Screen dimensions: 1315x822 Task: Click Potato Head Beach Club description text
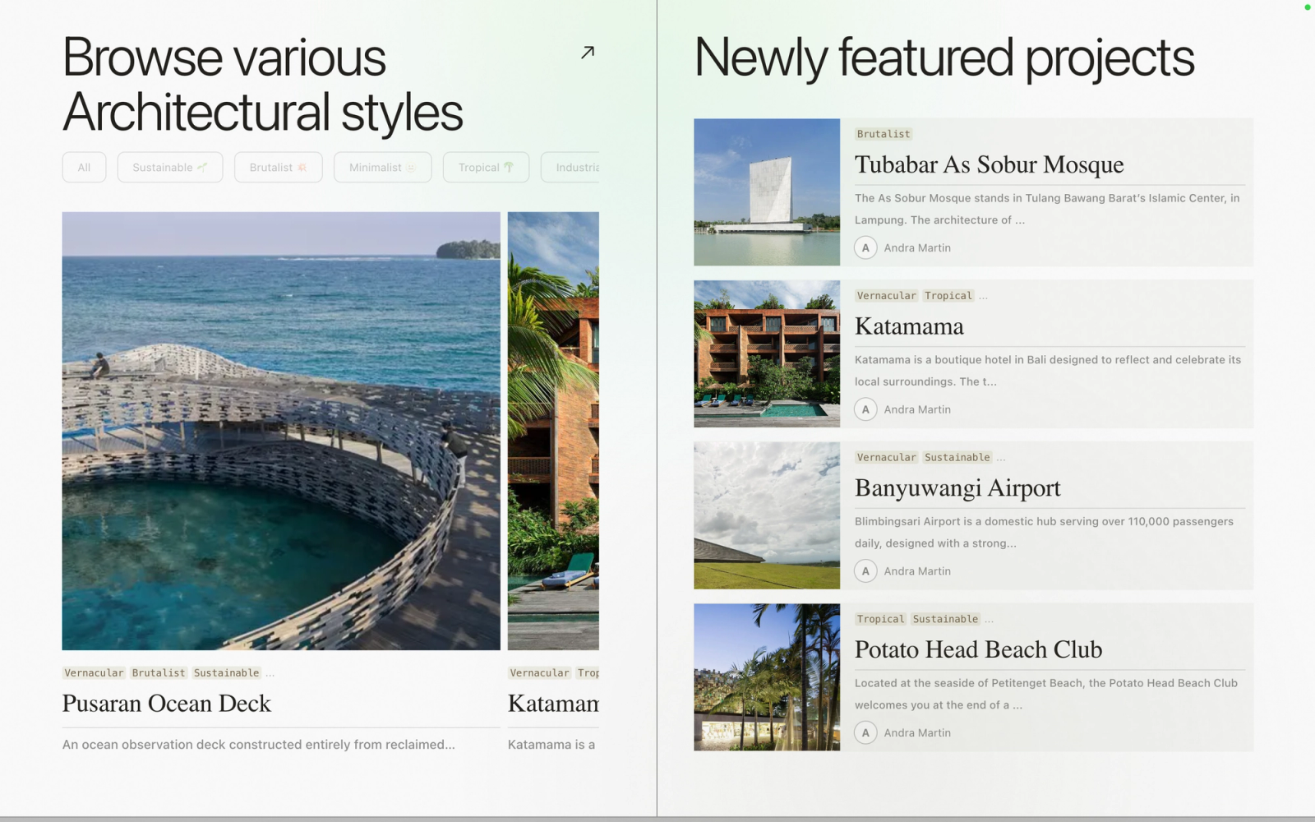point(1046,694)
